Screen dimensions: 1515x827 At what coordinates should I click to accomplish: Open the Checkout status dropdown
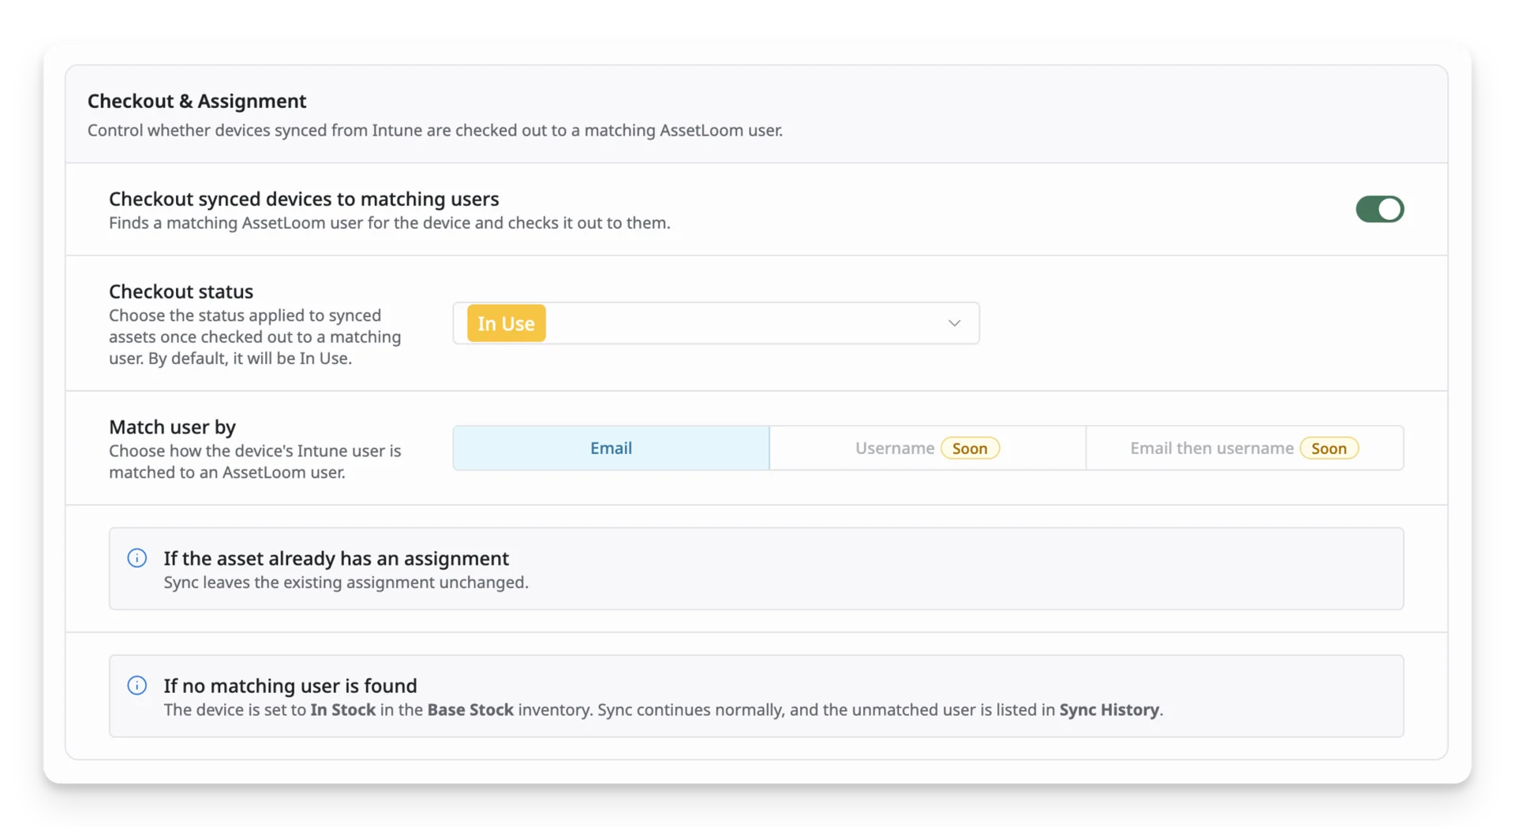(x=716, y=323)
